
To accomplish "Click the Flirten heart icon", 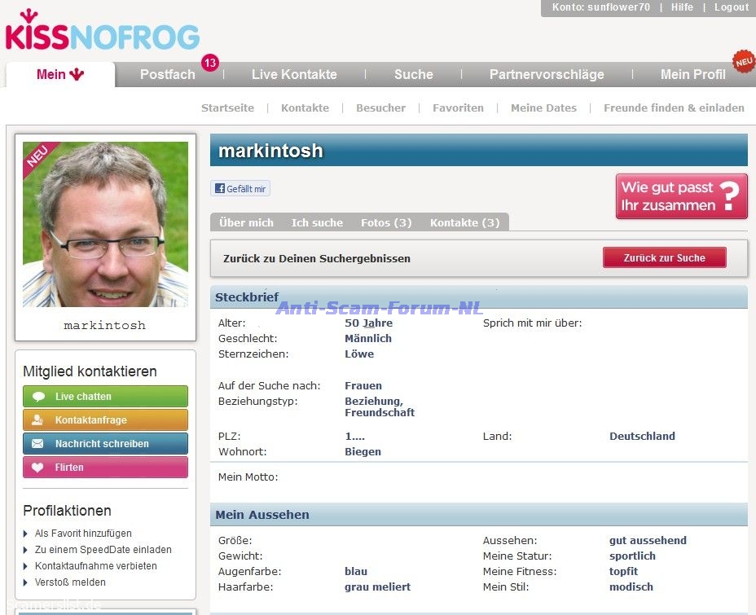I will 37,468.
